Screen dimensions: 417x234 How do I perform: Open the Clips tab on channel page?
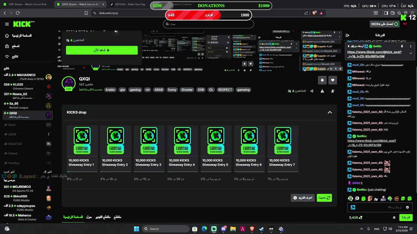[117, 217]
